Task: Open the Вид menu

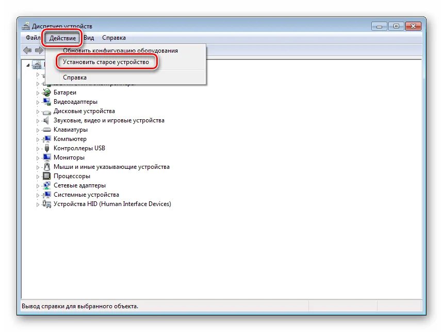Action: coord(89,38)
